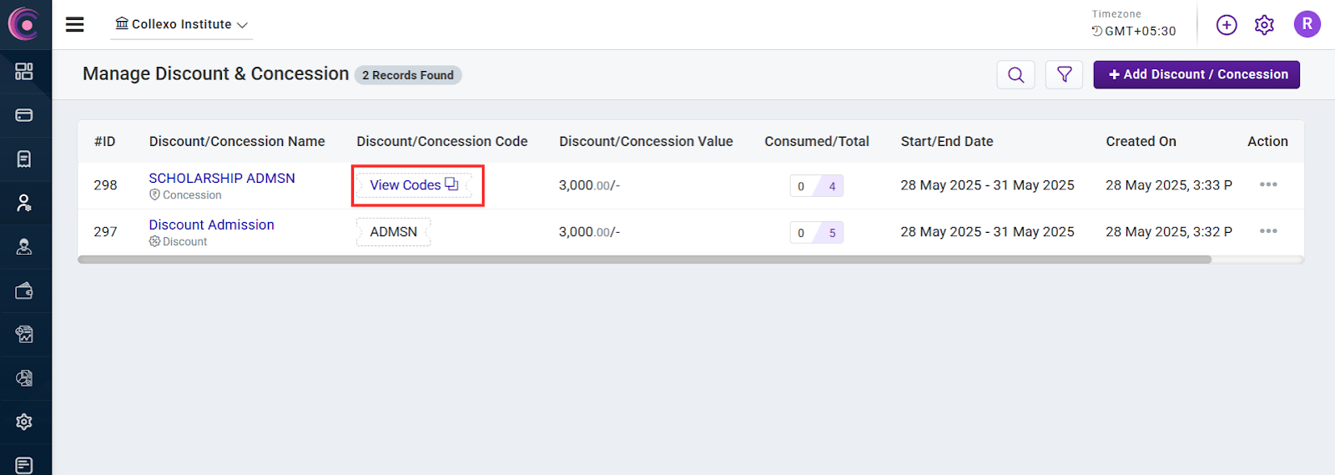
Task: Expand the Collexo Institute dropdown
Action: point(182,25)
